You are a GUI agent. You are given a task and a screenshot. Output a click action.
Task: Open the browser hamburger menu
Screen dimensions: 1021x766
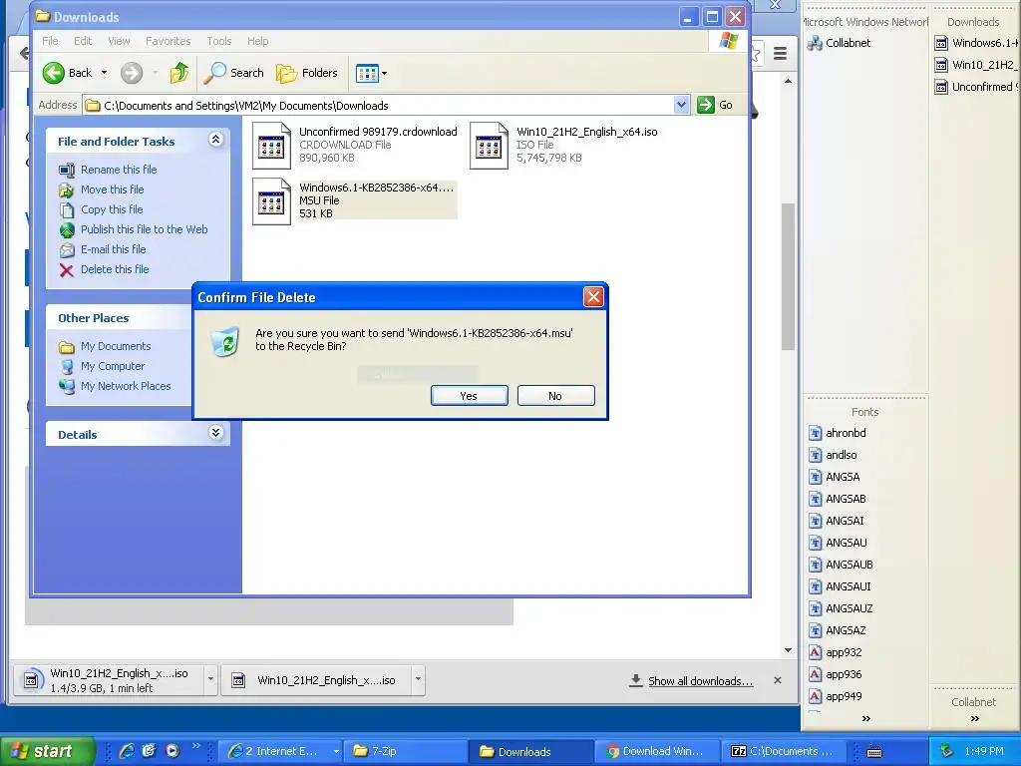coord(780,54)
